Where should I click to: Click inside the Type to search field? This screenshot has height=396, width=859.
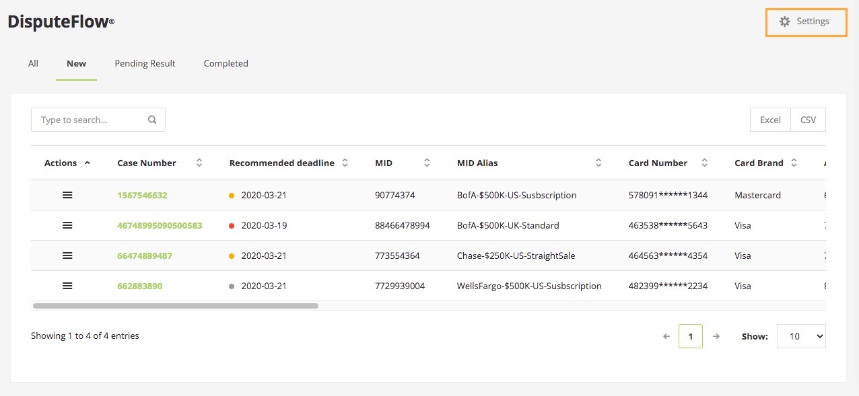[88, 119]
